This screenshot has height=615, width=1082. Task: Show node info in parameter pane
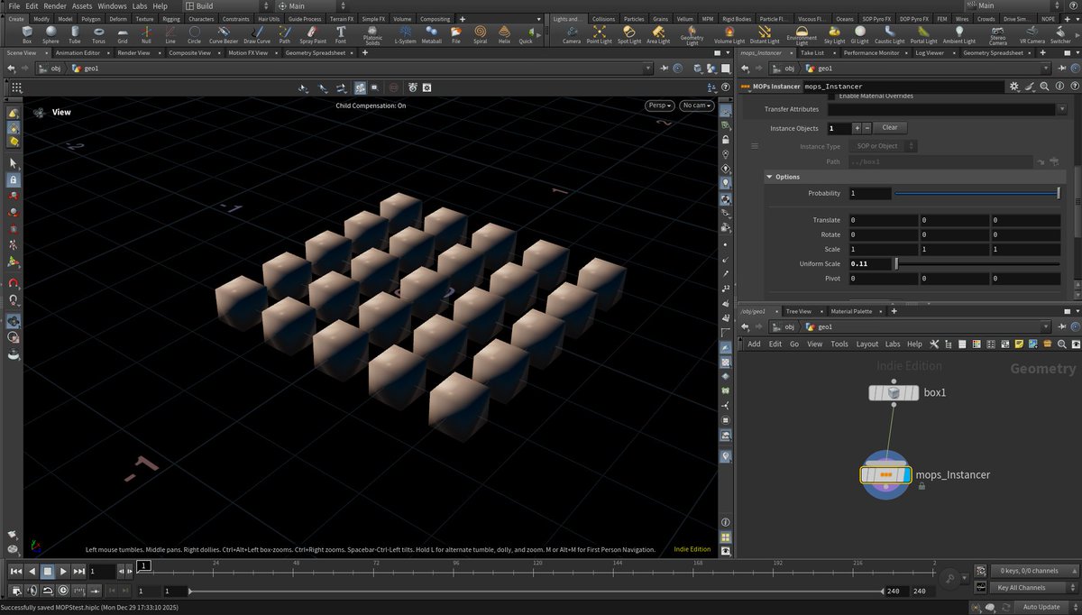click(x=1059, y=87)
